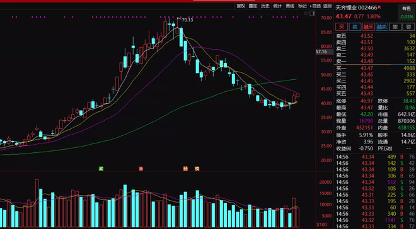Toggle the side panel layout icon
The height and width of the screenshot is (229, 416).
312,13
